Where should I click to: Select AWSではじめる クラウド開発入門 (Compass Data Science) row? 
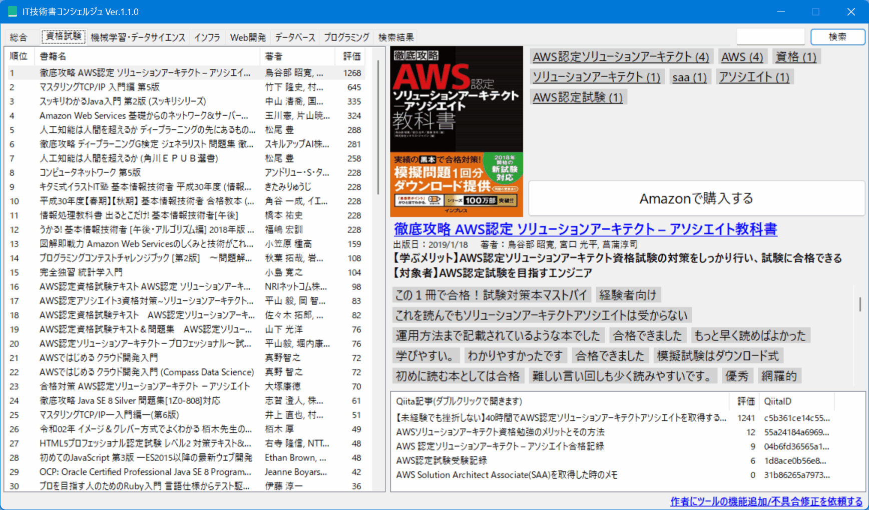pos(185,372)
